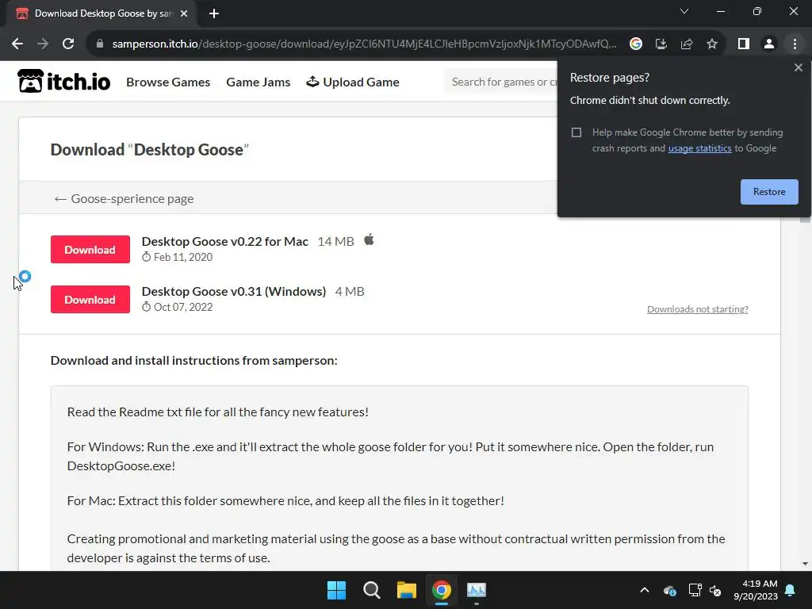Image resolution: width=812 pixels, height=609 pixels.
Task: Click the Chrome taskbar icon
Action: tap(442, 590)
